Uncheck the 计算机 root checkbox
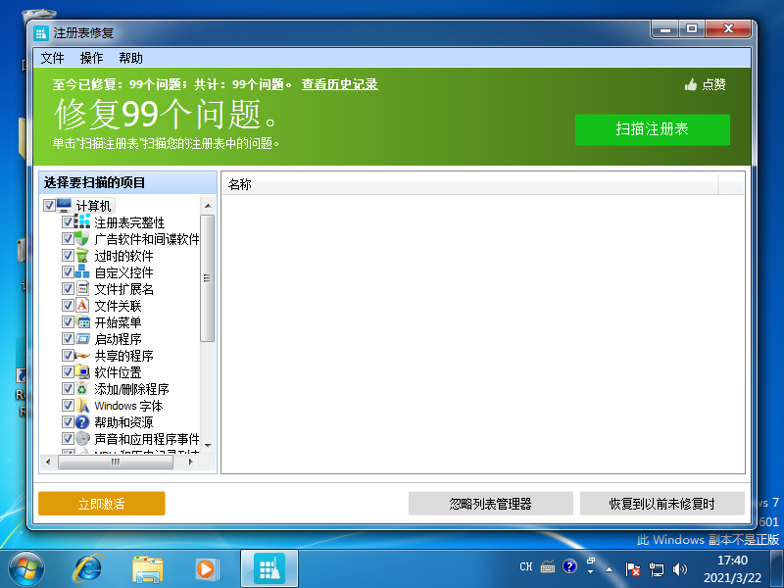This screenshot has width=784, height=588. click(x=50, y=206)
